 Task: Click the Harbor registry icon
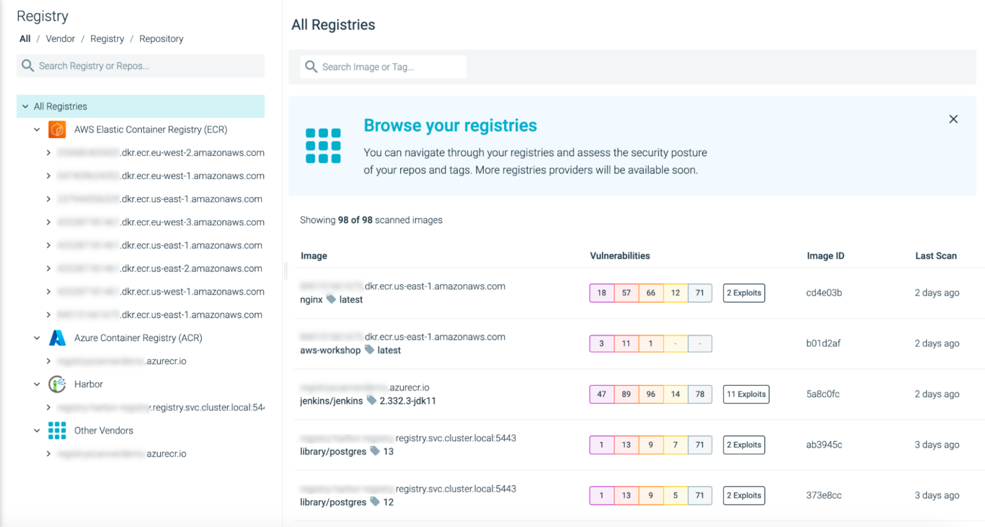click(x=57, y=384)
